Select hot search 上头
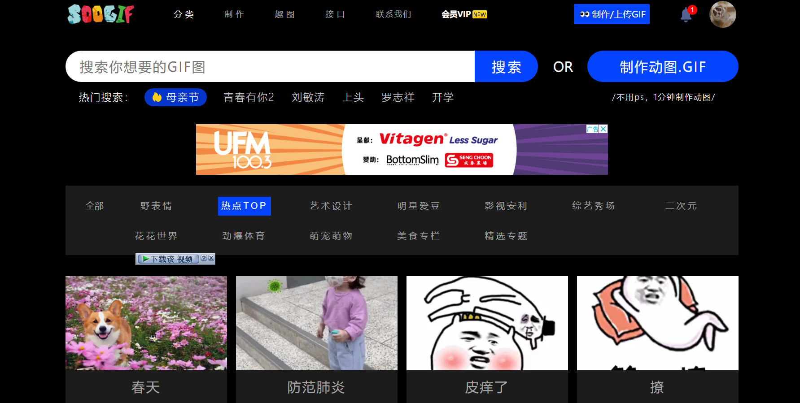Viewport: 800px width, 403px height. 353,97
